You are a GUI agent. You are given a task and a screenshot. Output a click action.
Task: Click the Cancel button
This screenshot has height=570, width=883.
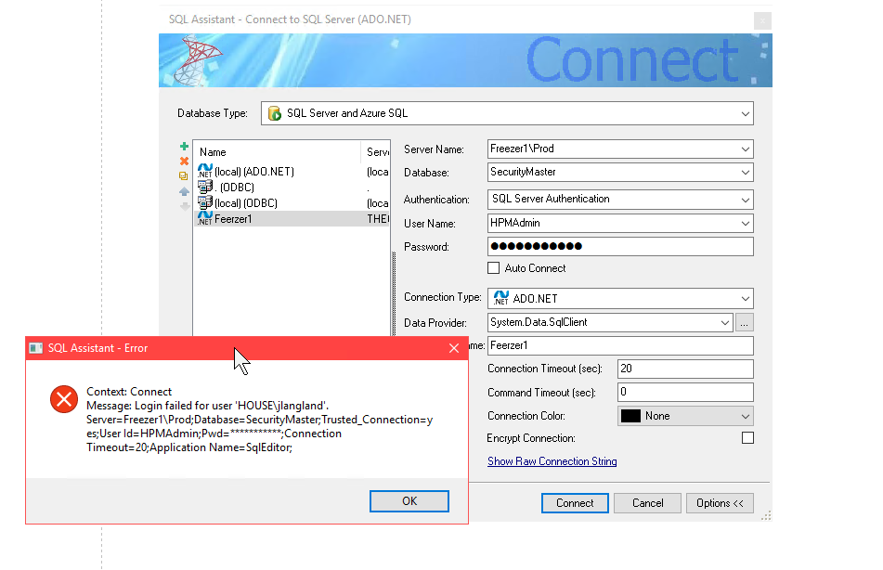pos(647,503)
